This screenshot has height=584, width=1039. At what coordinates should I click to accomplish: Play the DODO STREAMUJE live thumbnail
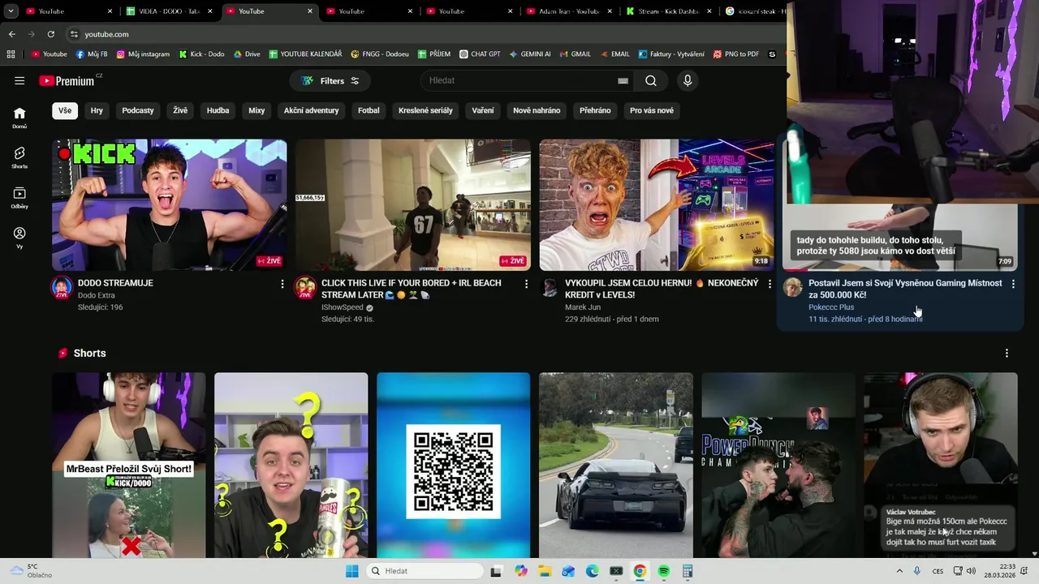point(170,204)
